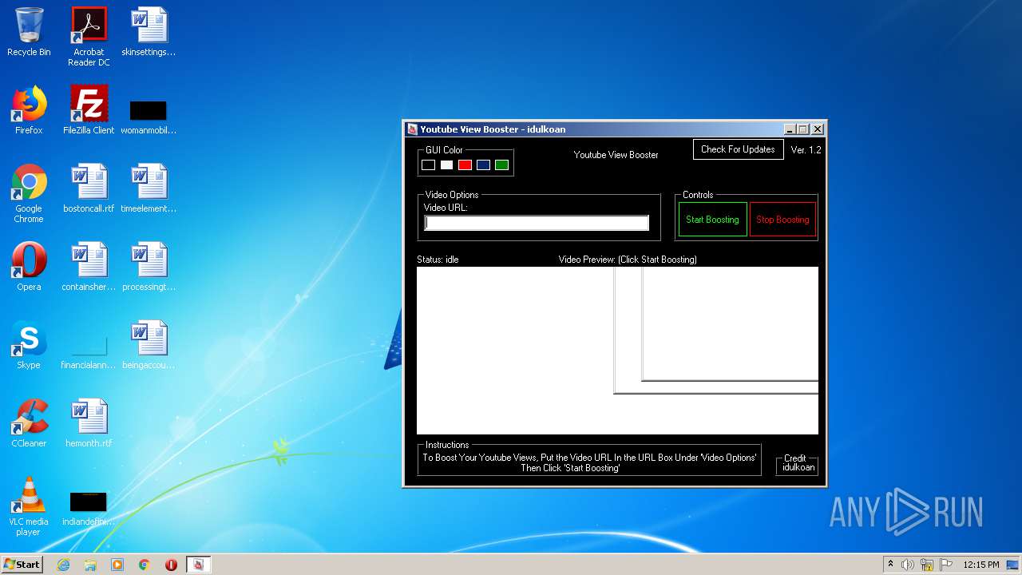Open Windows Explorer folder in taskbar
The height and width of the screenshot is (575, 1022).
click(x=90, y=565)
